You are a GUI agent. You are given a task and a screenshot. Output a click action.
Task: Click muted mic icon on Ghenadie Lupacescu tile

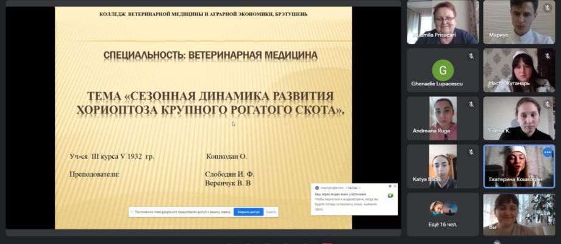point(471,56)
